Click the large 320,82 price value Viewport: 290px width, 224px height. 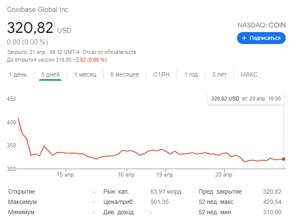(x=30, y=28)
